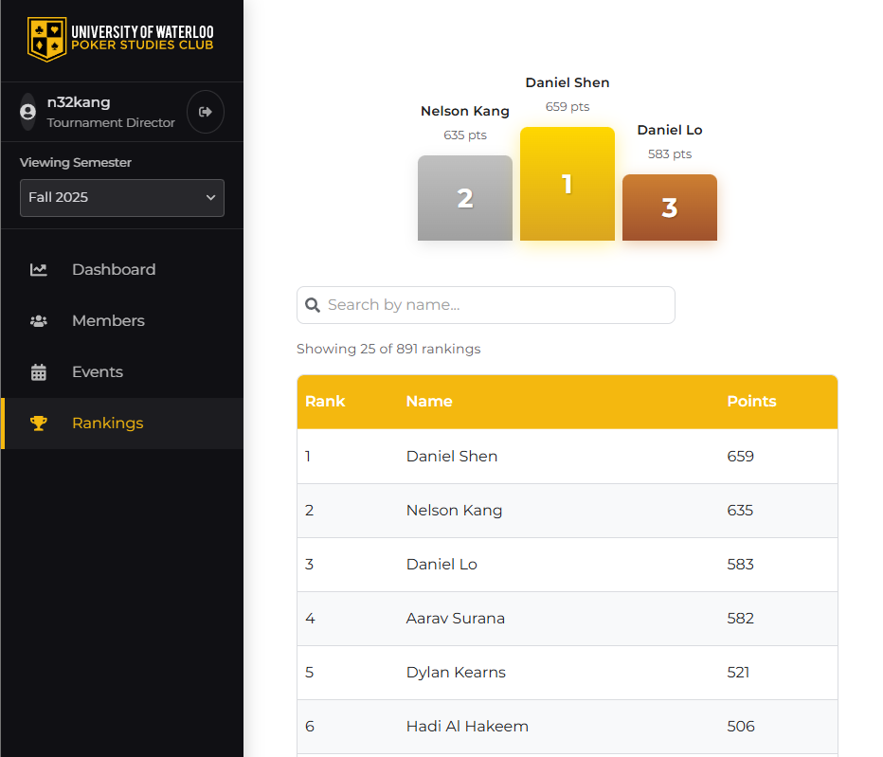883x757 pixels.
Task: Click the Rank column header
Action: click(x=325, y=402)
